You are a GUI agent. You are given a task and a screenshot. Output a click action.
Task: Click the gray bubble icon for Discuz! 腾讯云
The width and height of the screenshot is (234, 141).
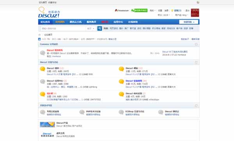(x=161, y=112)
